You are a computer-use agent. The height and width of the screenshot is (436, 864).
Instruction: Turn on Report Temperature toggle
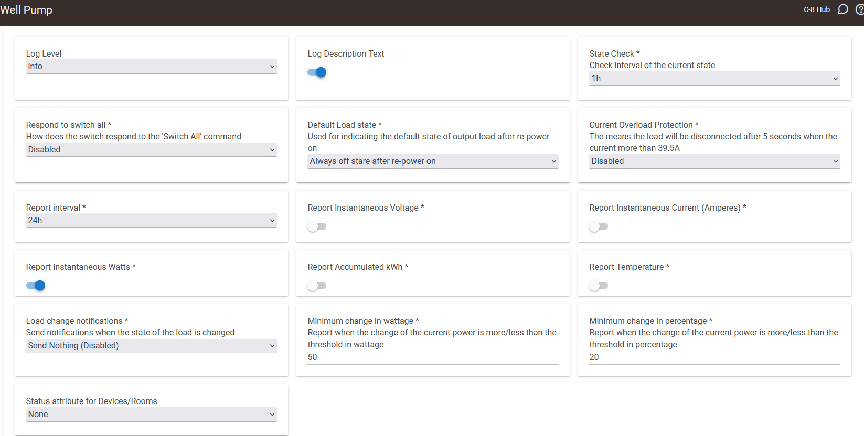598,286
